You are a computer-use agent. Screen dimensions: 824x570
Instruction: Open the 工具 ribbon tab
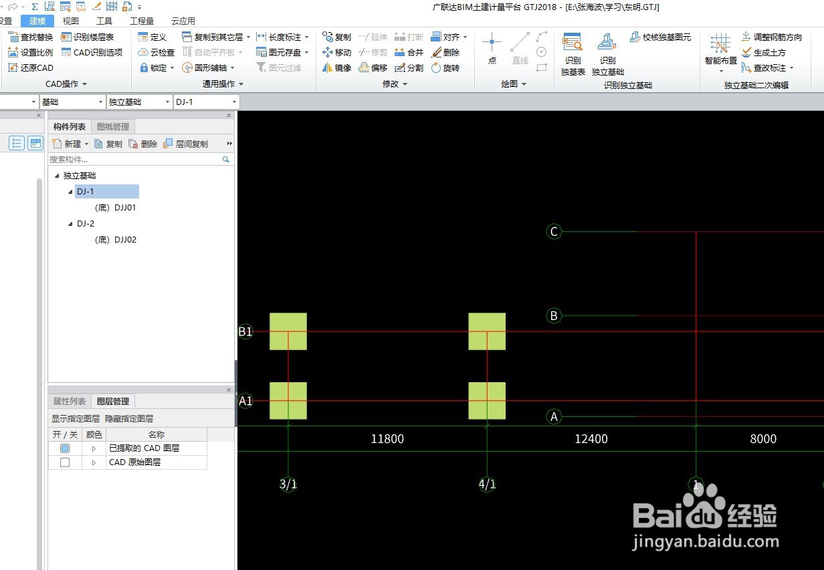click(x=104, y=21)
